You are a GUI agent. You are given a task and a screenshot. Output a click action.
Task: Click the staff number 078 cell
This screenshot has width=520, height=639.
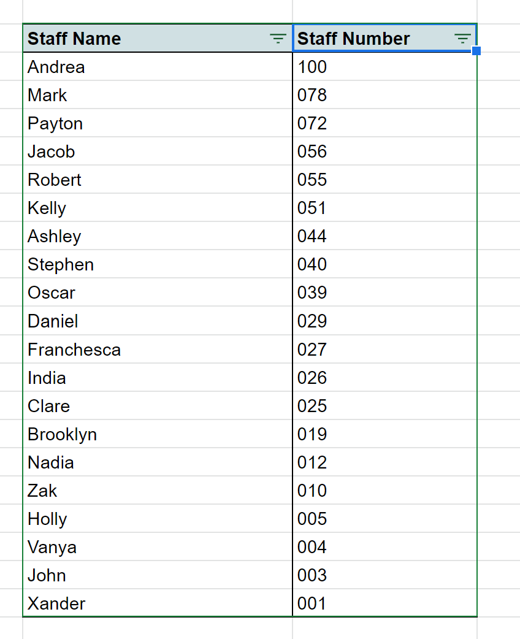(x=384, y=95)
